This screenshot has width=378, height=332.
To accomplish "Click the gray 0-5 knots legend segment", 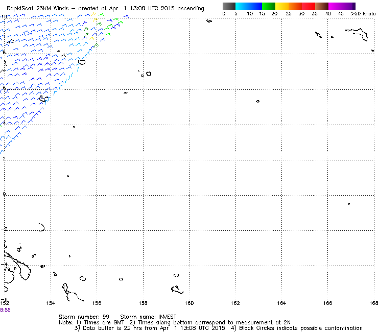I will click(229, 6).
